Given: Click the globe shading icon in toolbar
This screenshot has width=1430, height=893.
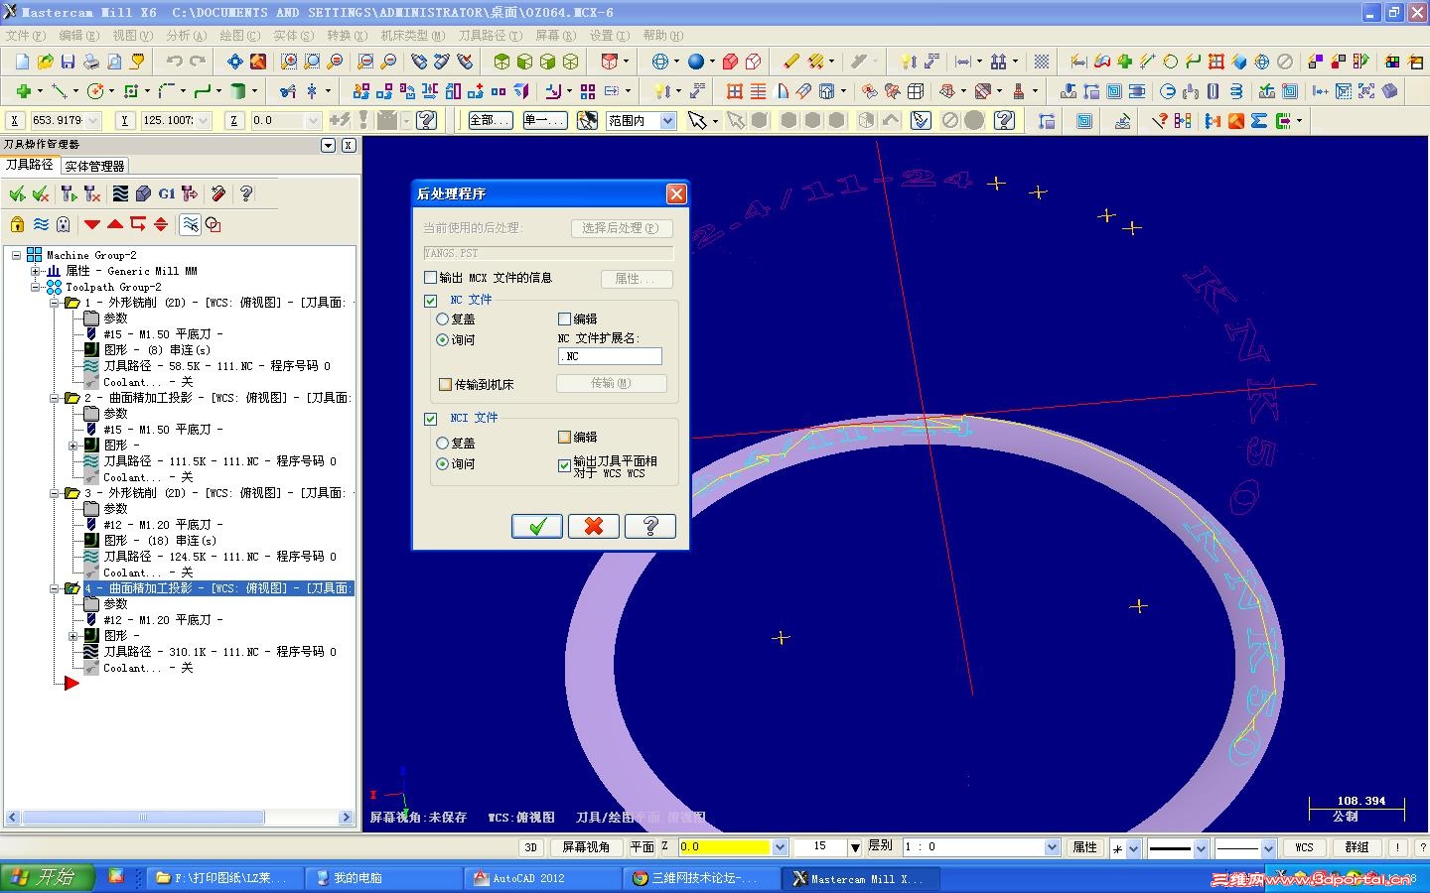Looking at the screenshot, I should pos(660,62).
